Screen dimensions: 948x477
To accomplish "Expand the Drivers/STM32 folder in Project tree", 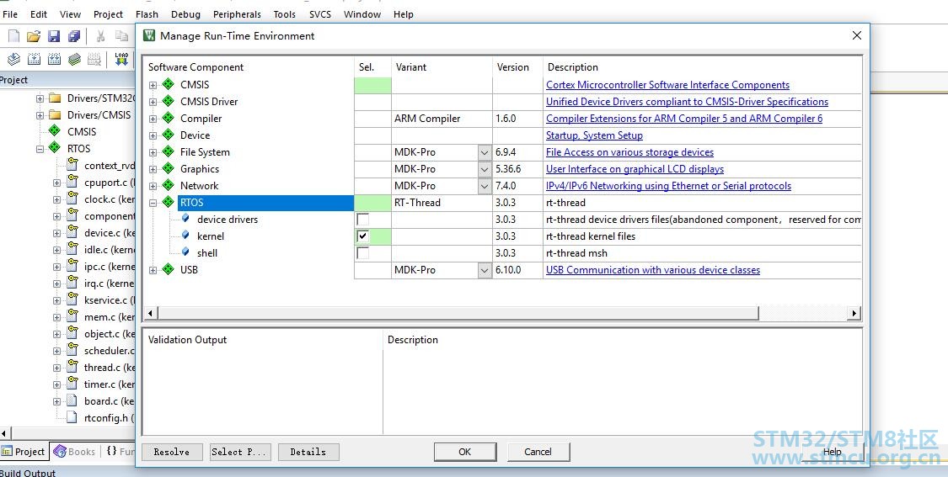I will pyautogui.click(x=40, y=98).
